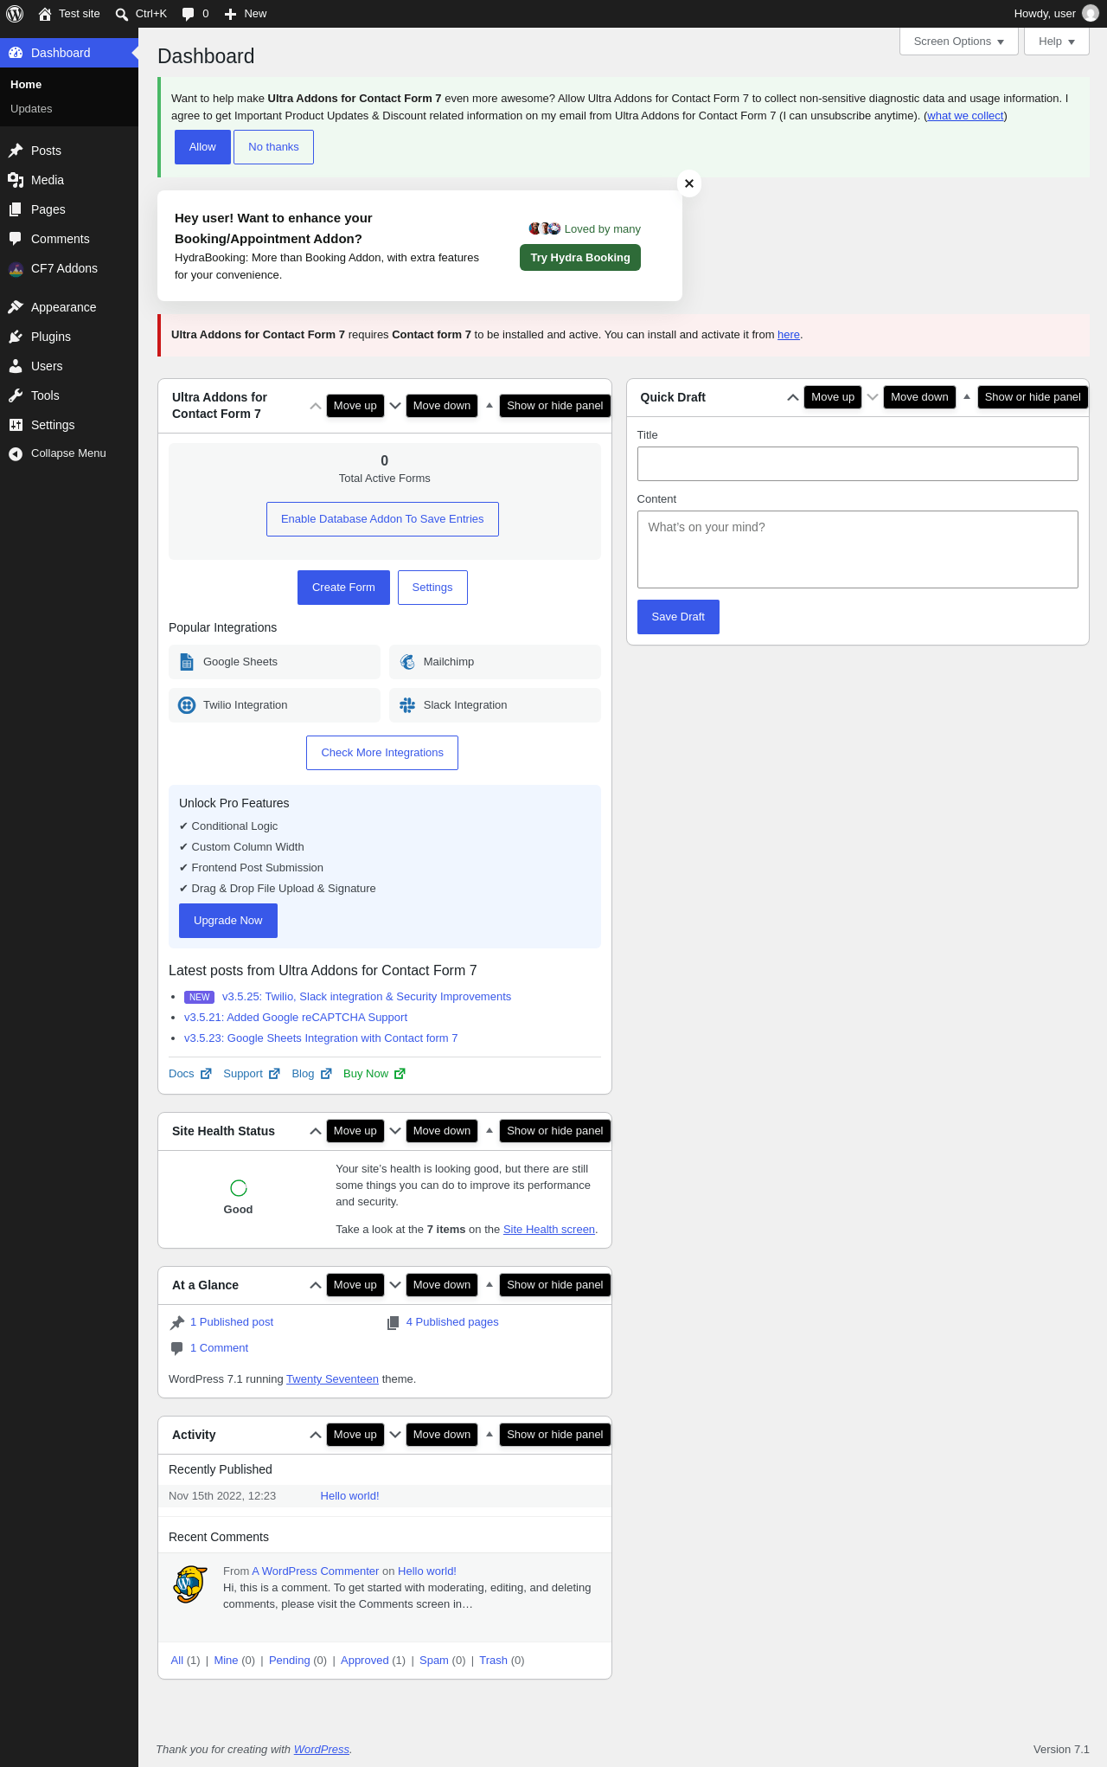Open the Users menu
Screen dimensions: 1107x1767
pyautogui.click(x=69, y=366)
